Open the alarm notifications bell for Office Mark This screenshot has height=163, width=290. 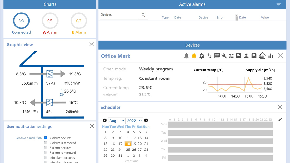[186, 56]
